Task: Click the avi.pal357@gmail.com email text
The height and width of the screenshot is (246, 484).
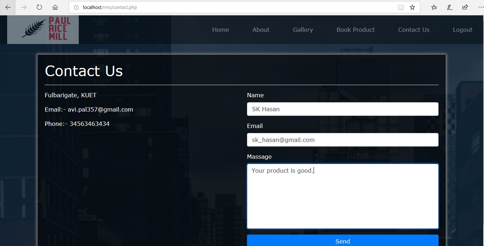Action: [100, 109]
